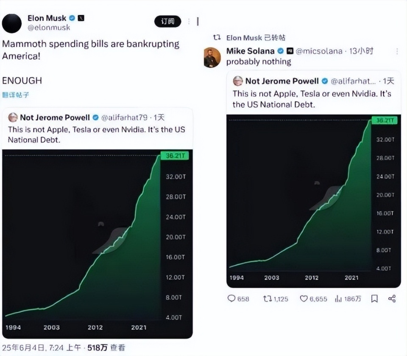Open more options menu on Mike Solana's post
407x356 pixels.
(397, 51)
